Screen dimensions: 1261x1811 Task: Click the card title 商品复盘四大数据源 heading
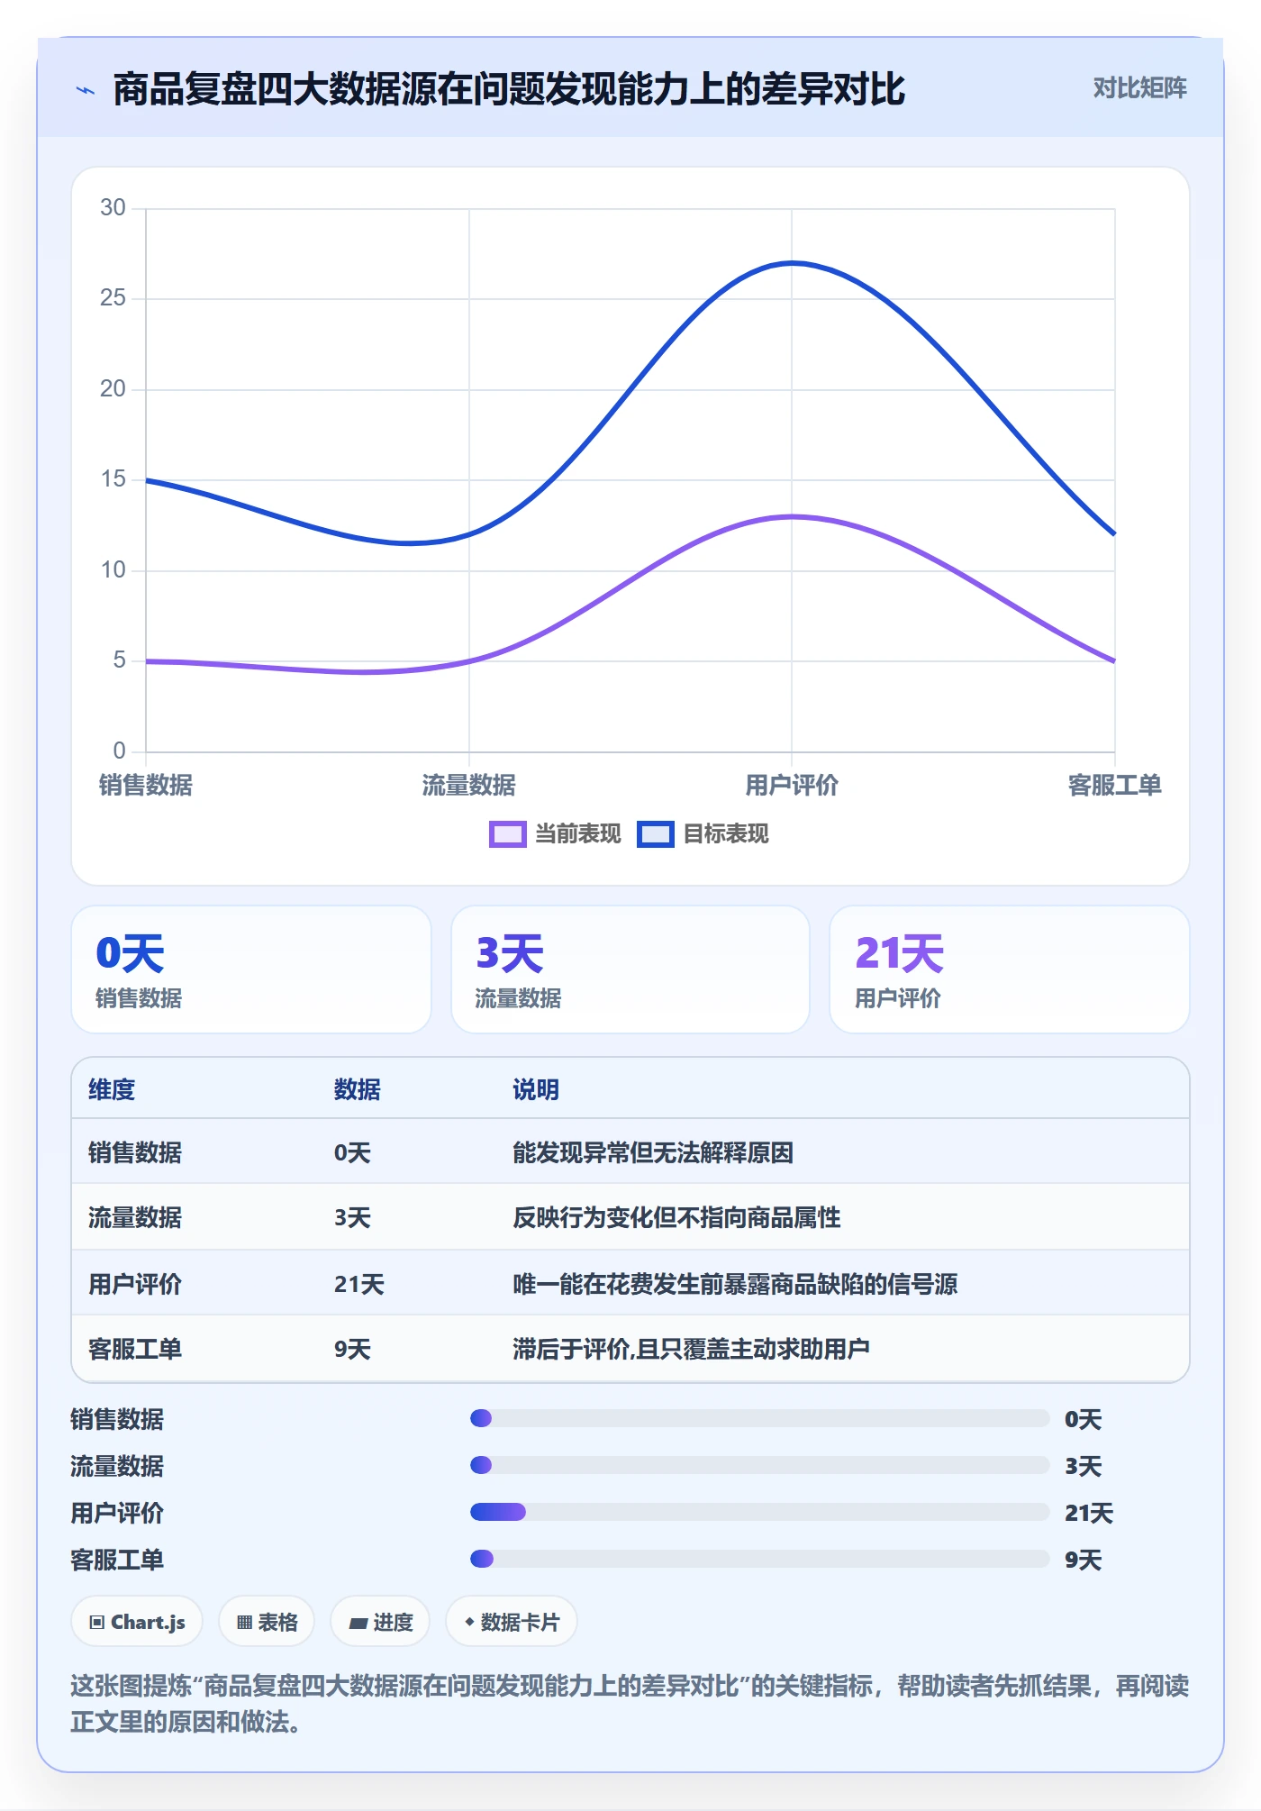pyautogui.click(x=509, y=89)
